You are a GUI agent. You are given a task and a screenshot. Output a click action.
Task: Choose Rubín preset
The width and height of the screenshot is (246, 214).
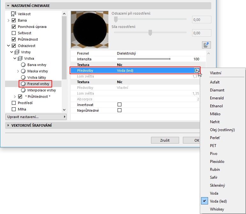tap(223, 170)
